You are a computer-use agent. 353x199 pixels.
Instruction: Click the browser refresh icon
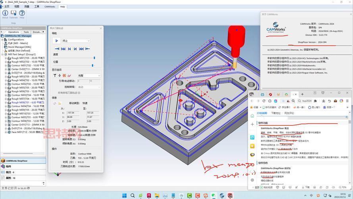pos(266,101)
